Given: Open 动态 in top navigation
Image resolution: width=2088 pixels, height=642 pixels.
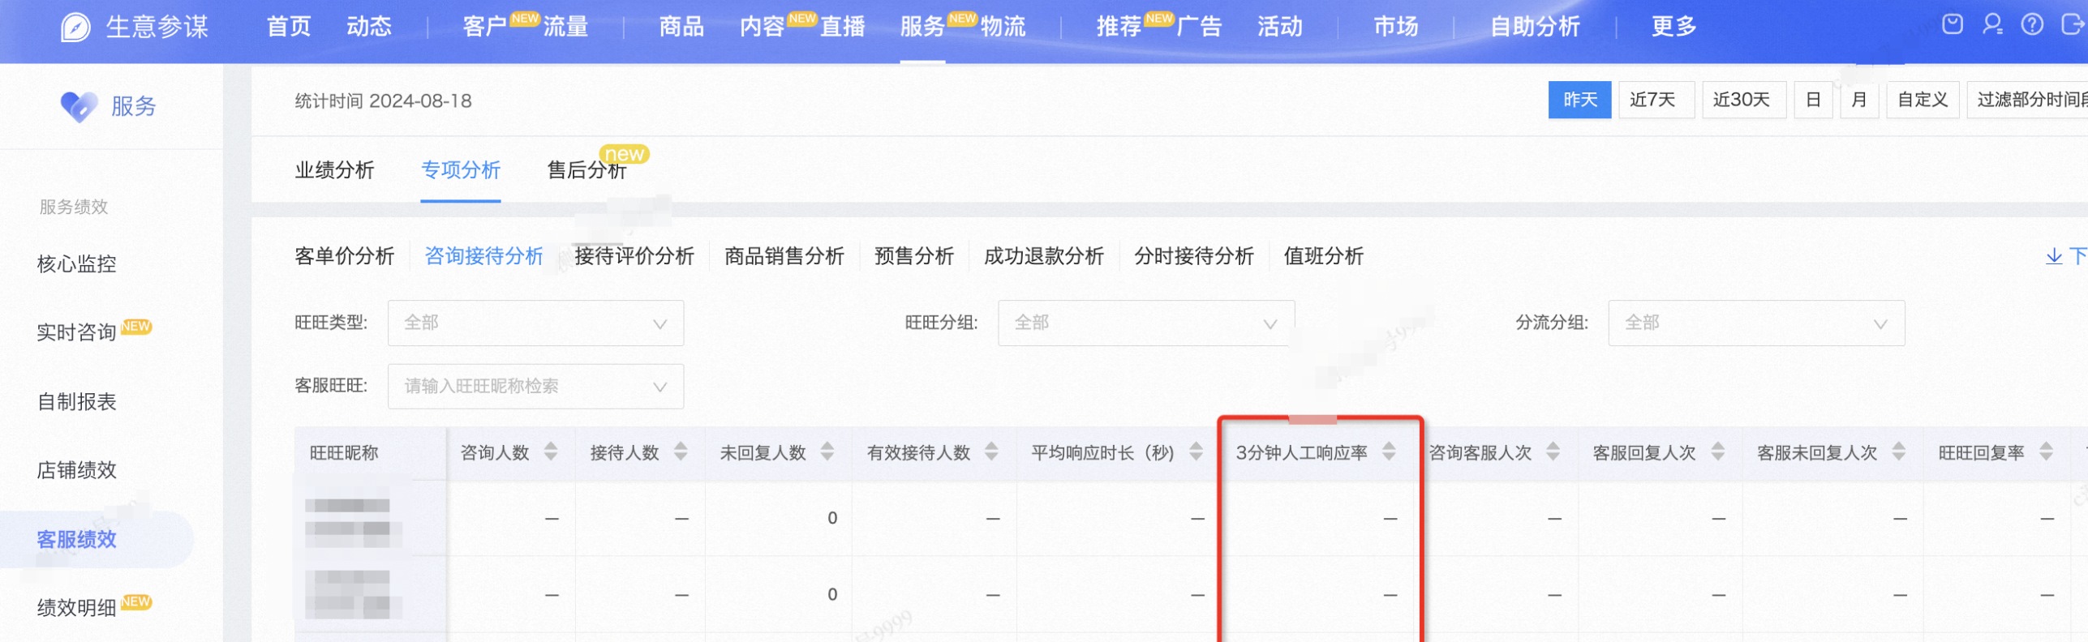Looking at the screenshot, I should [369, 27].
